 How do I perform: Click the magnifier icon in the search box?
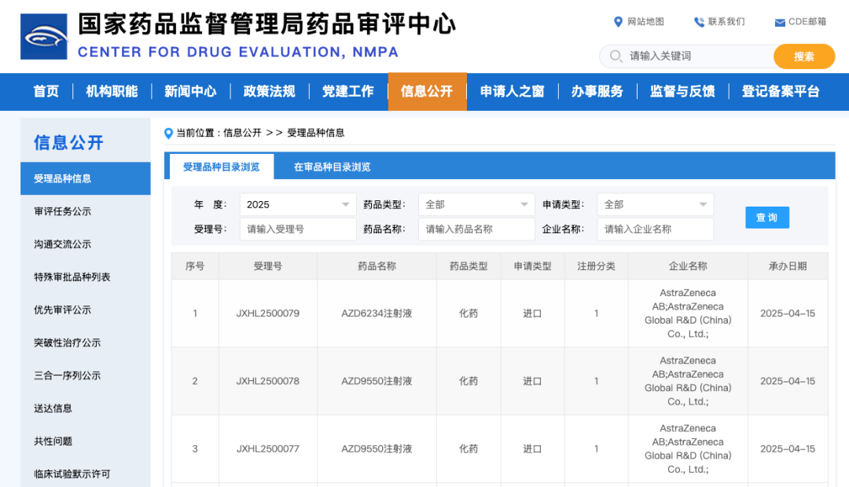pos(617,57)
